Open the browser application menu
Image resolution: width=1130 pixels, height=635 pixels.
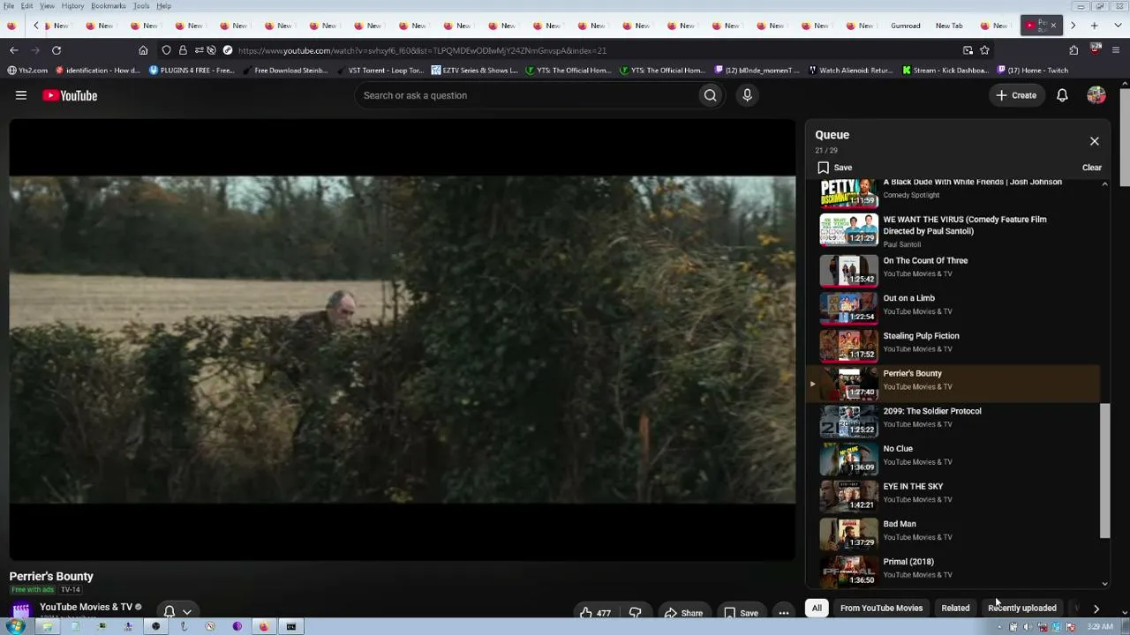point(1116,50)
